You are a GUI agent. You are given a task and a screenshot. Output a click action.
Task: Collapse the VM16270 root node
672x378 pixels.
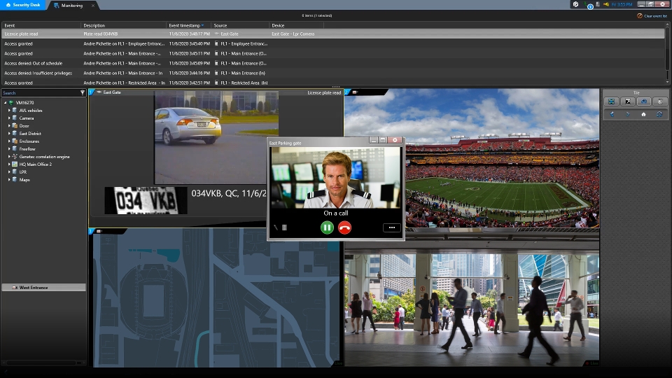[x=3, y=103]
